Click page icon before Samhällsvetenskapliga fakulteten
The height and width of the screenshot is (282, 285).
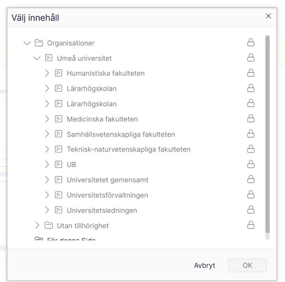pyautogui.click(x=58, y=134)
